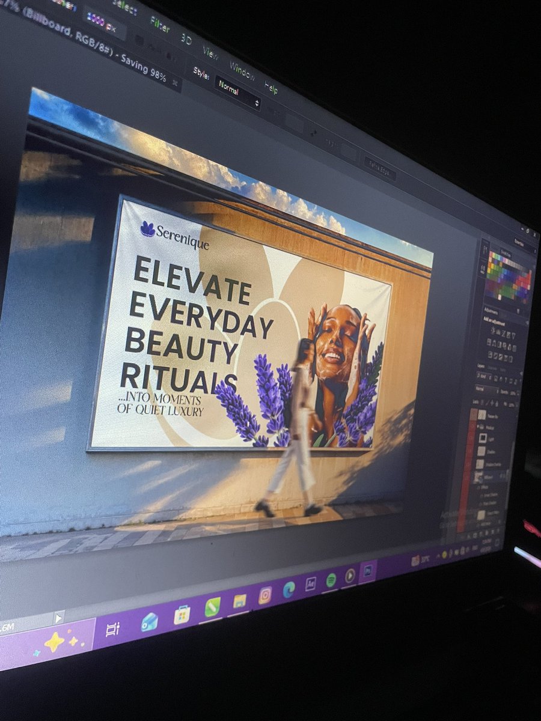The image size is (541, 721).
Task: Open Microsoft Store from the taskbar
Action: tap(182, 614)
